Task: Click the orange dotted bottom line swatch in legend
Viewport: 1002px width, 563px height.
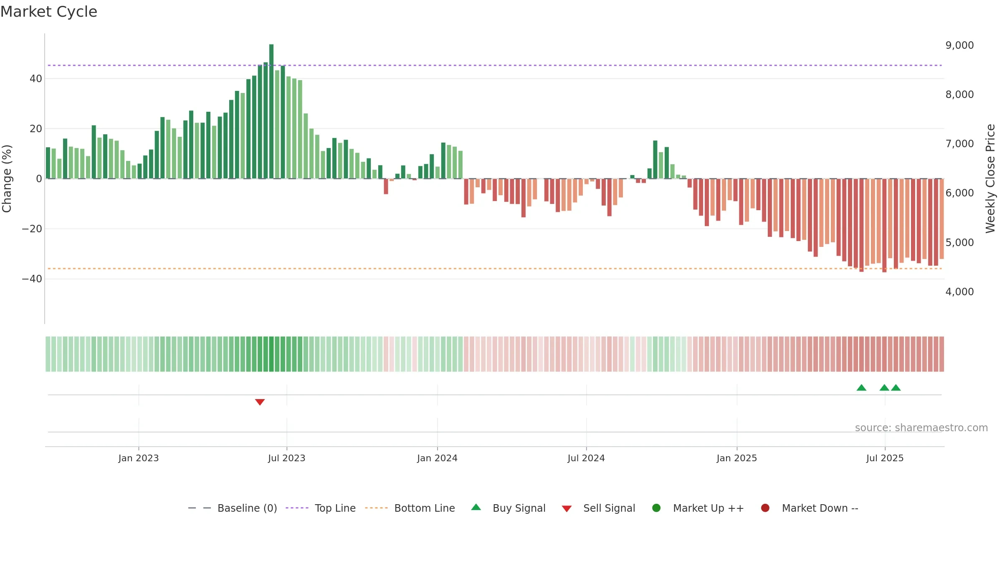Action: 376,508
